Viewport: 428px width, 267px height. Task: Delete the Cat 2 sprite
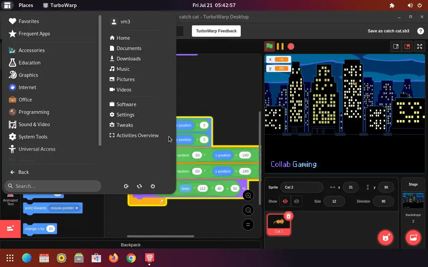click(289, 216)
